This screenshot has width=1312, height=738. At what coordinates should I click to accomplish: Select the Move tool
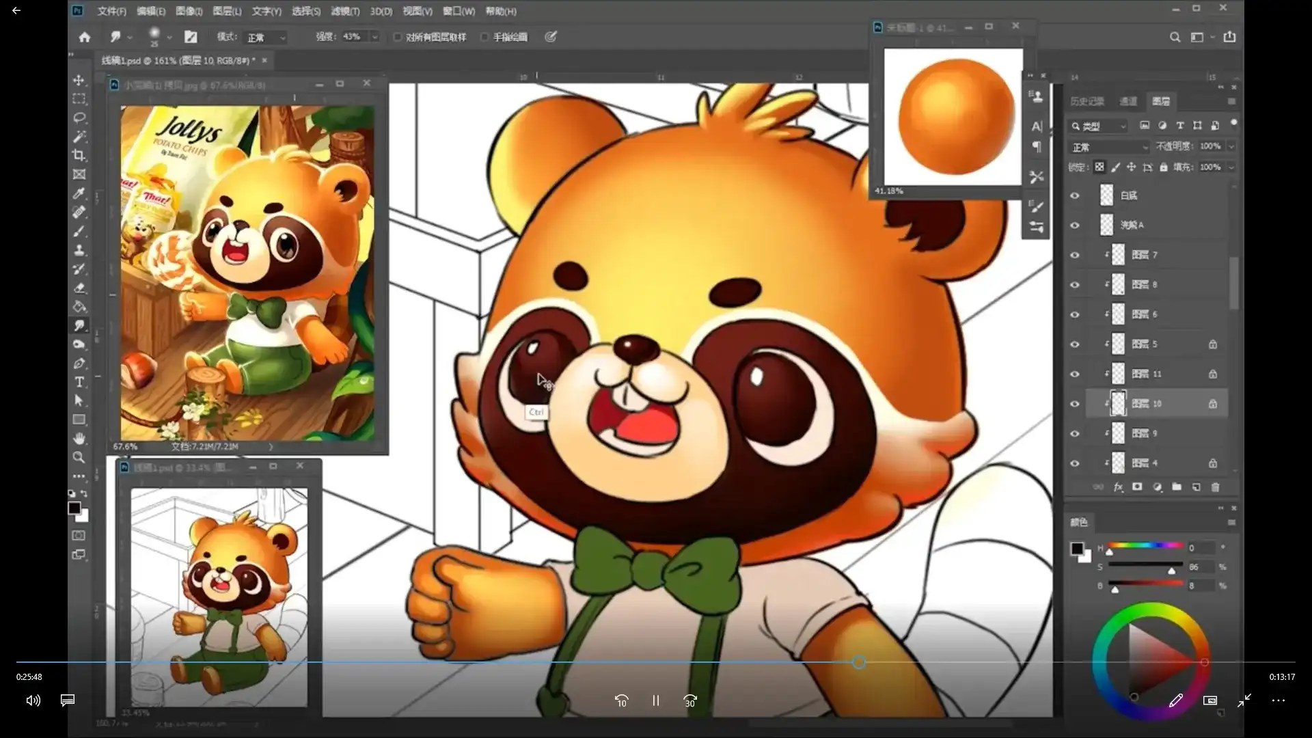point(79,80)
